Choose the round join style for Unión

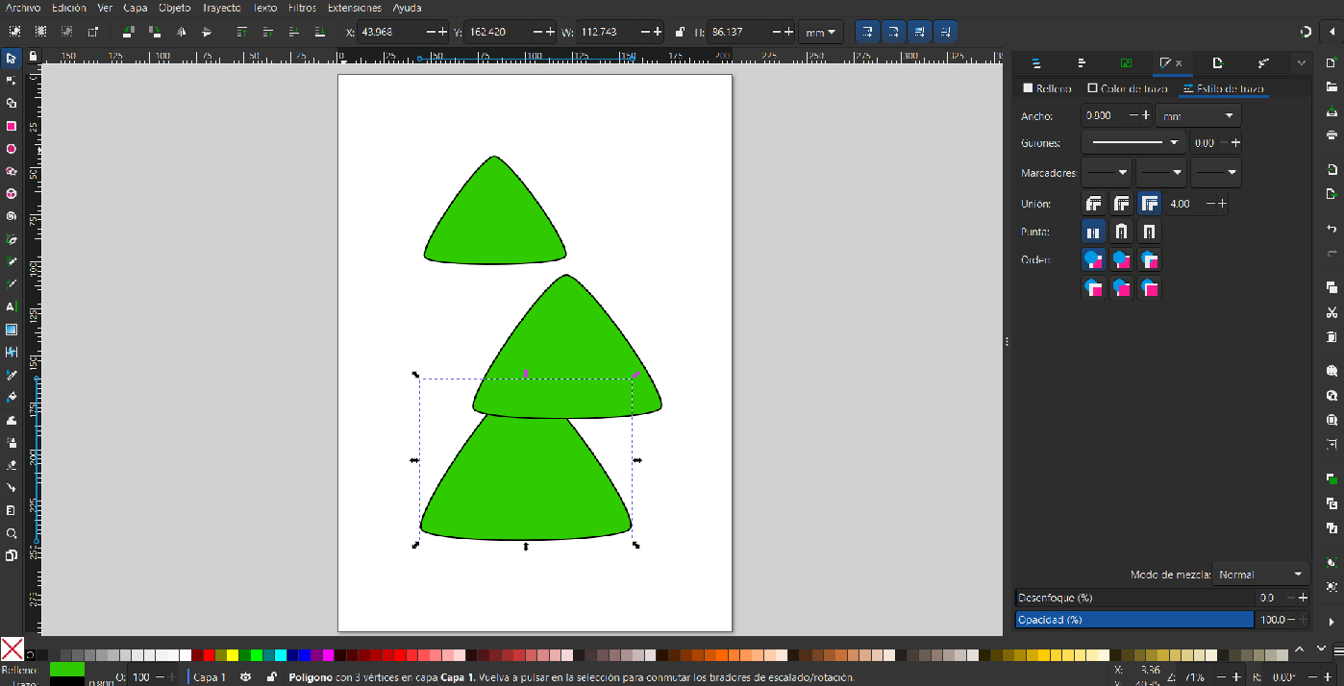[x=1121, y=204]
